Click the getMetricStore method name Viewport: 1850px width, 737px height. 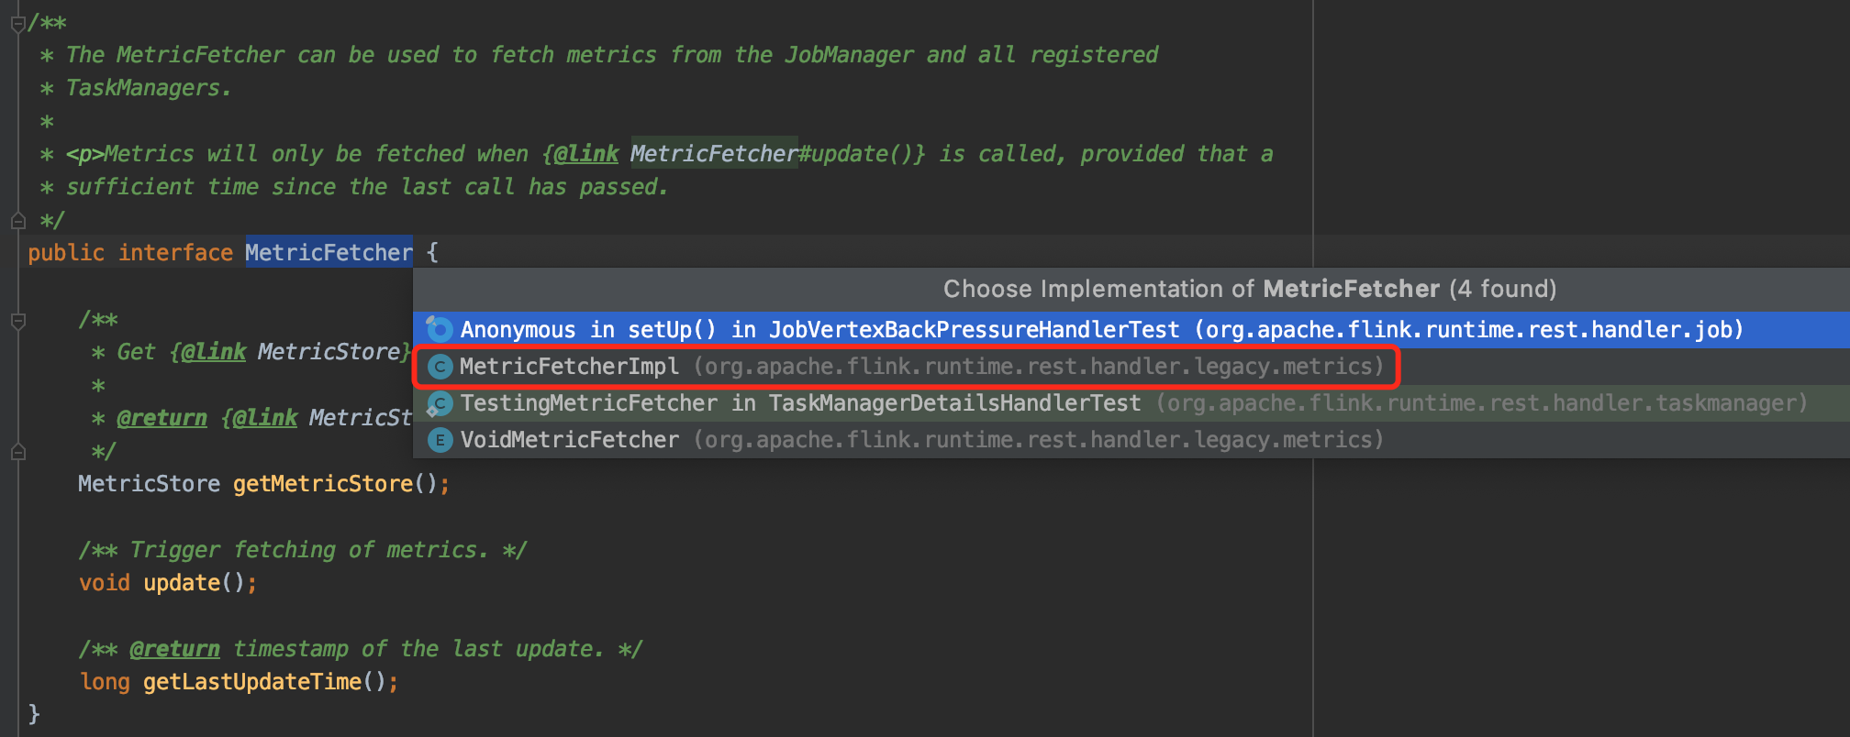[x=323, y=484]
